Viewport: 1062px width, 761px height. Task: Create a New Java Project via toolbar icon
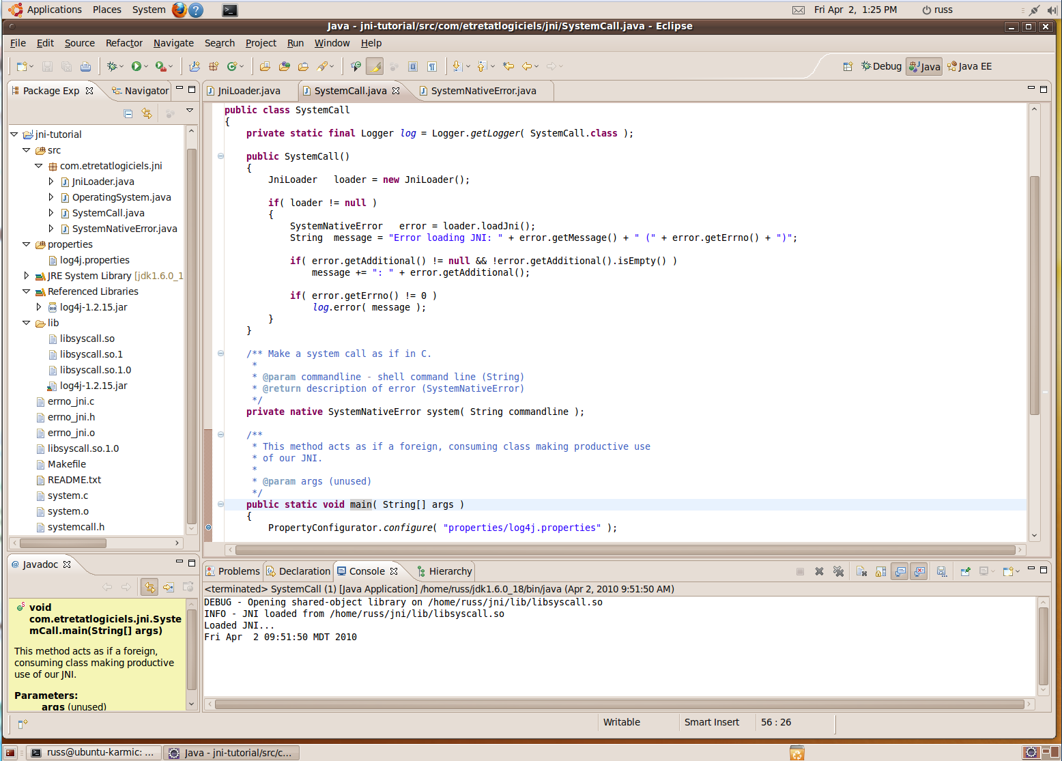point(195,66)
